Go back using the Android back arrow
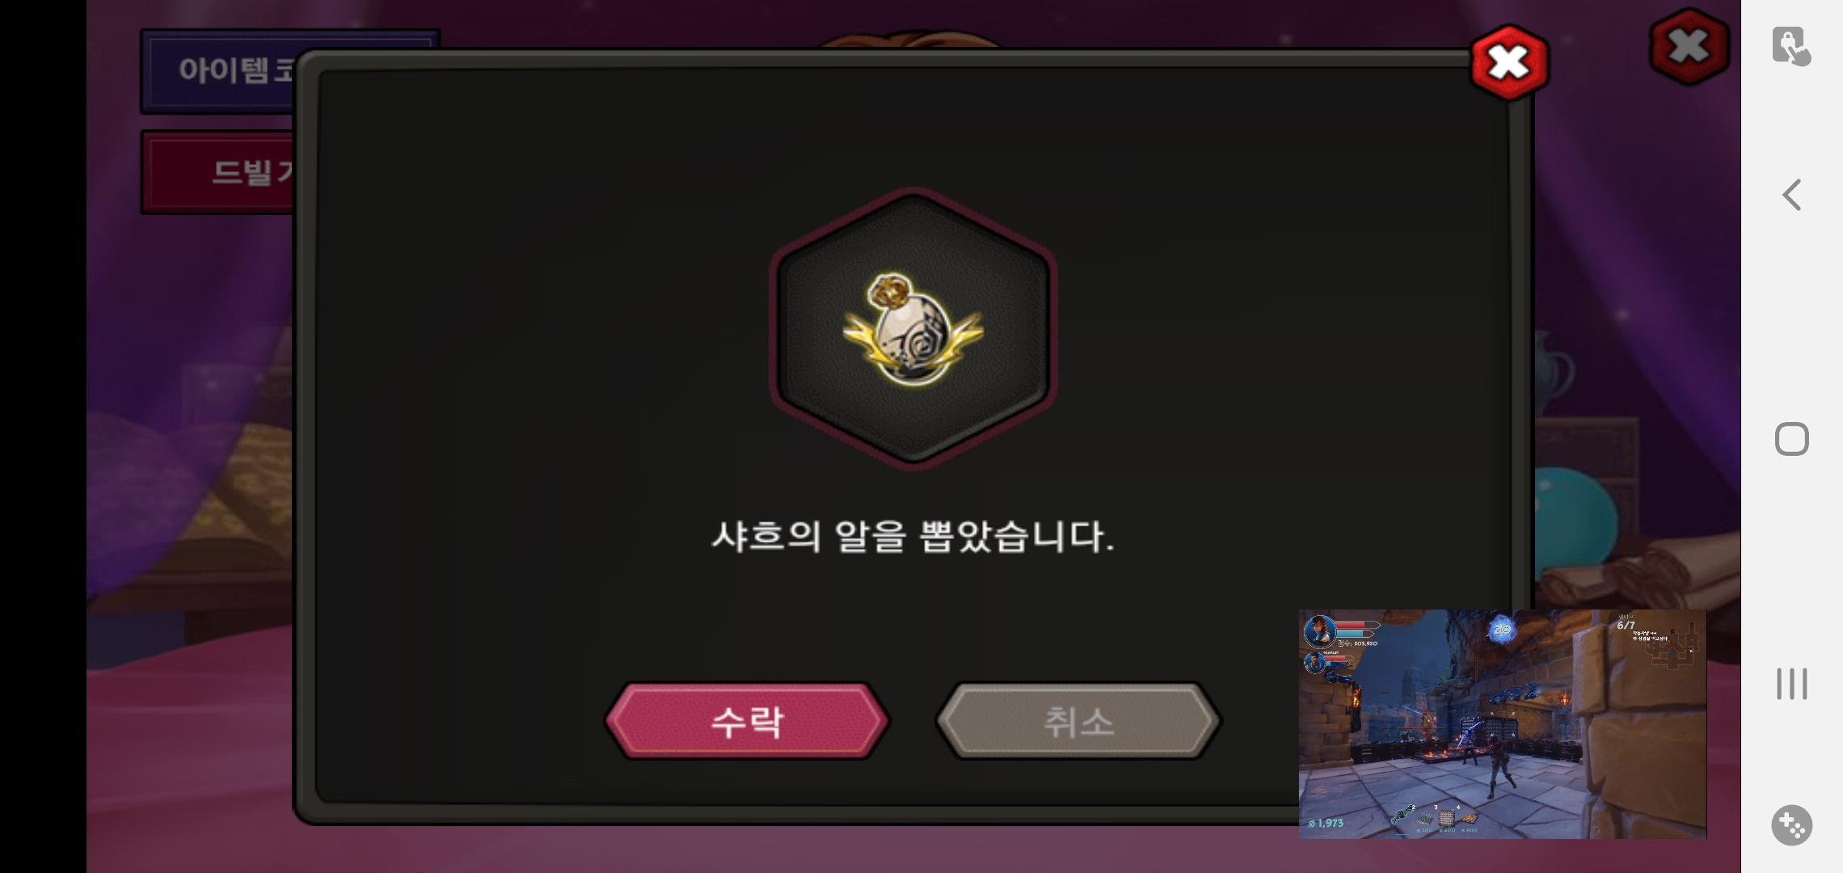This screenshot has width=1843, height=873. (1791, 195)
